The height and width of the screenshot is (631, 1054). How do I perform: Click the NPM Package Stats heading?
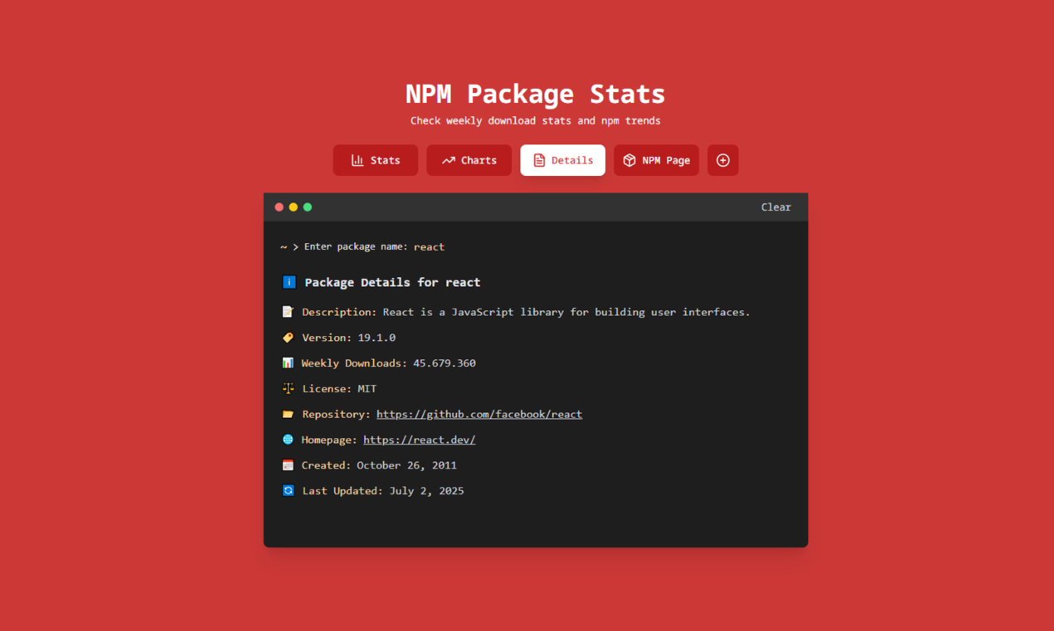point(535,94)
